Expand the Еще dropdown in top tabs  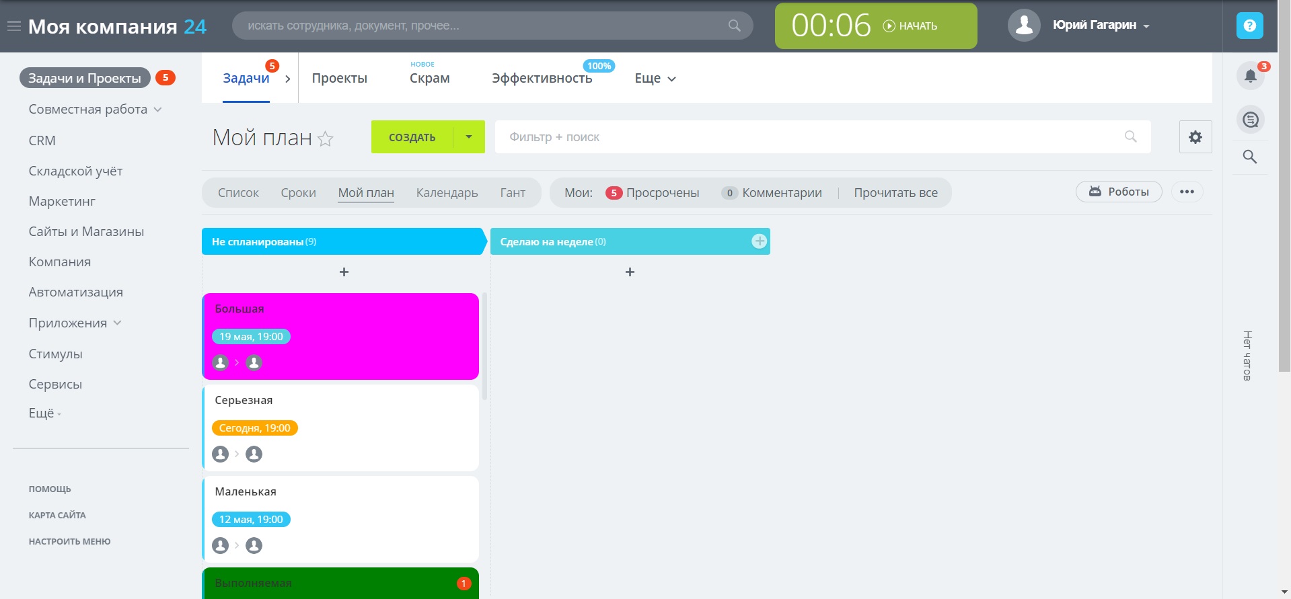pos(655,79)
